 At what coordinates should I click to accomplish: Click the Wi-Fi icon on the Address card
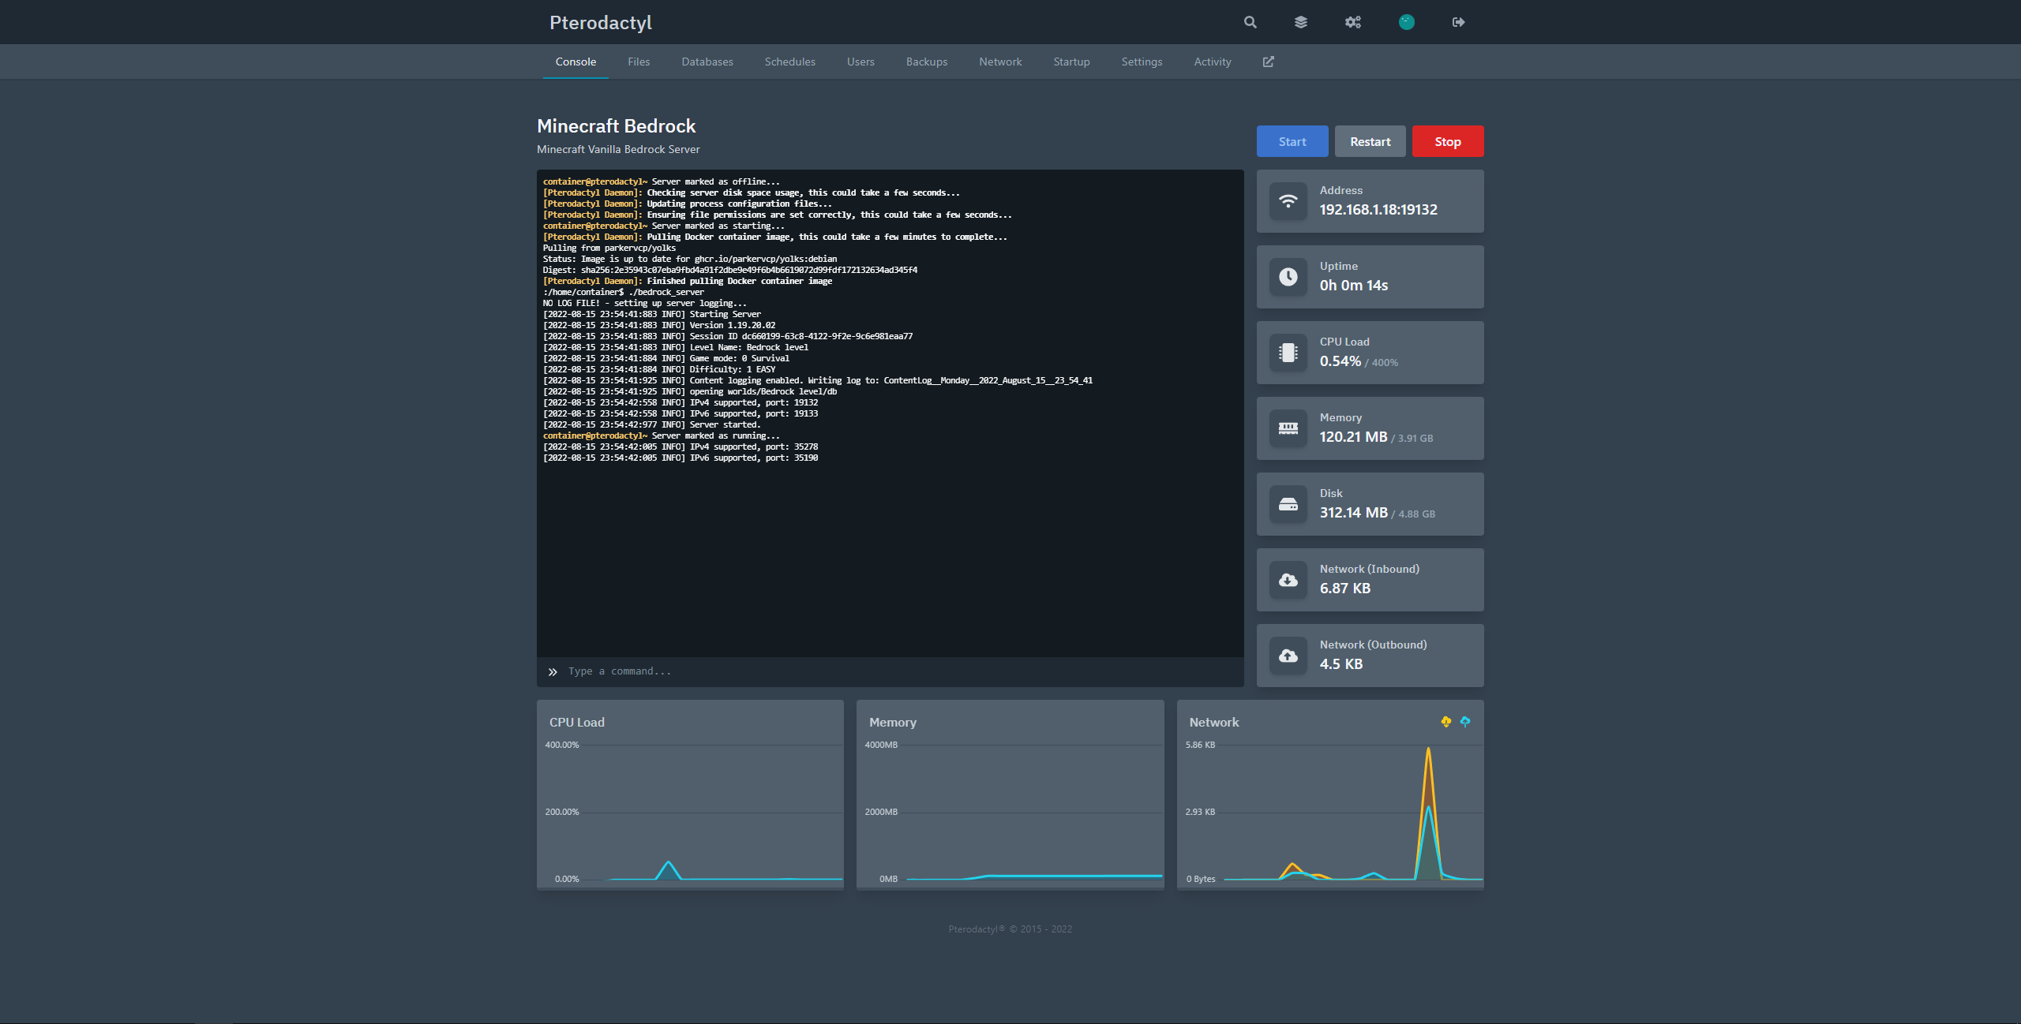[x=1288, y=201]
